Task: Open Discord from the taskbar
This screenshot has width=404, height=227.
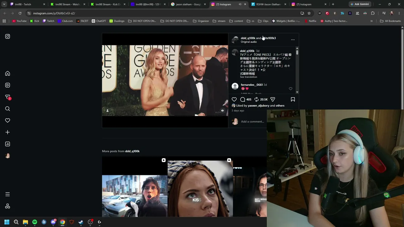Action: [x=53, y=222]
